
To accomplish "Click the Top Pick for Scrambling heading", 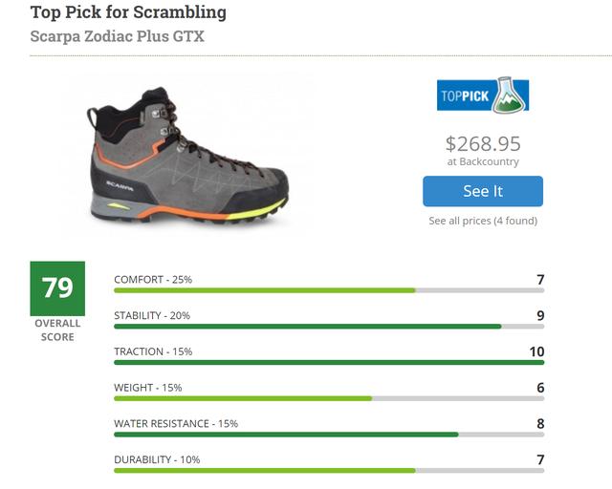I will [x=128, y=12].
